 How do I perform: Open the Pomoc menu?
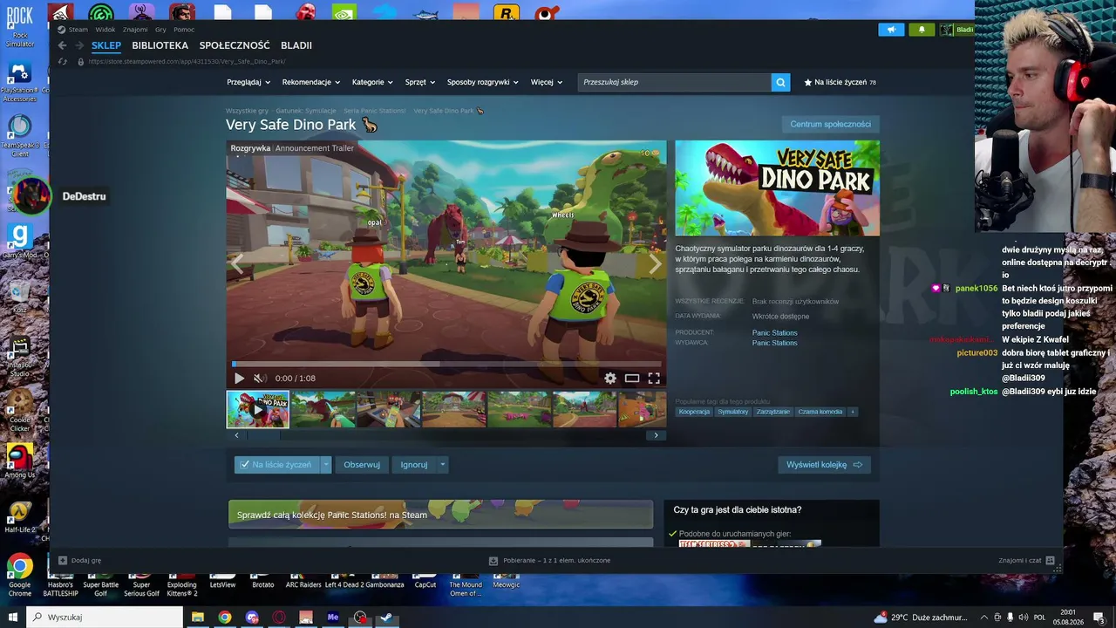tap(184, 30)
